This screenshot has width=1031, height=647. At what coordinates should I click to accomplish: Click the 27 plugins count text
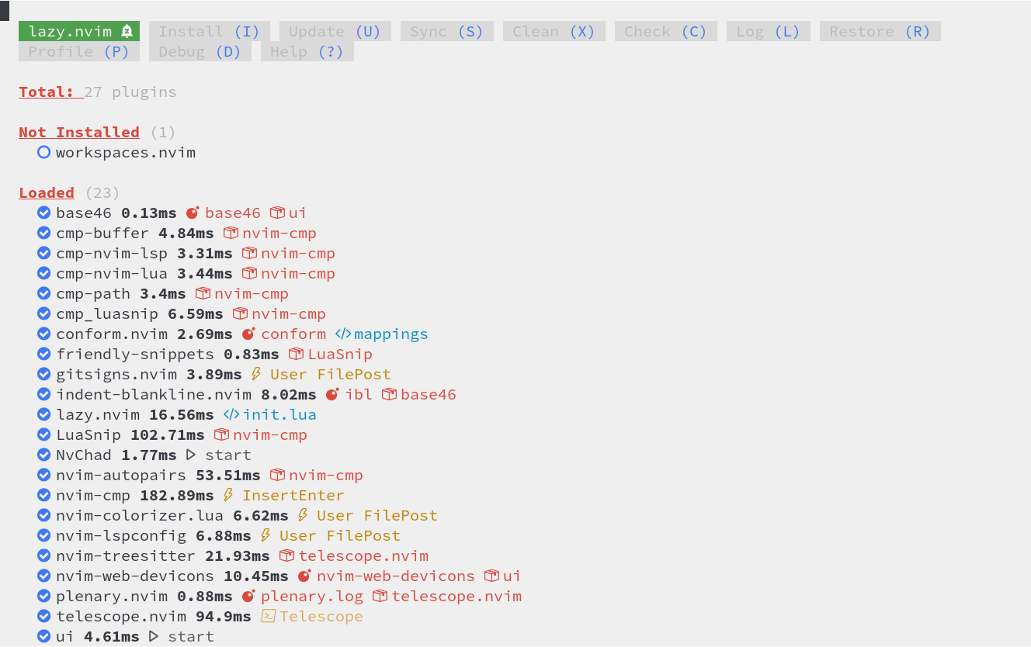coord(130,92)
